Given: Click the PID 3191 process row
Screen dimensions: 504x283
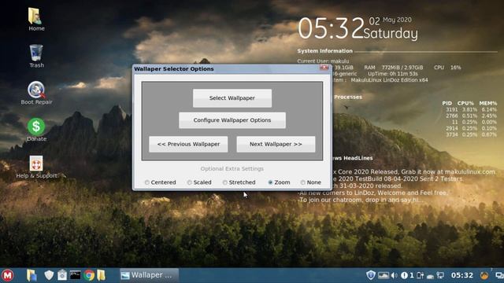Looking at the screenshot, I should [471, 109].
